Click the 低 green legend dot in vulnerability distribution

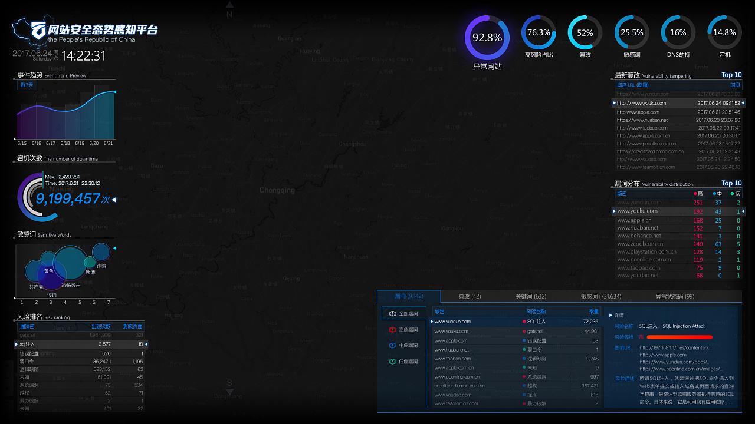[732, 193]
